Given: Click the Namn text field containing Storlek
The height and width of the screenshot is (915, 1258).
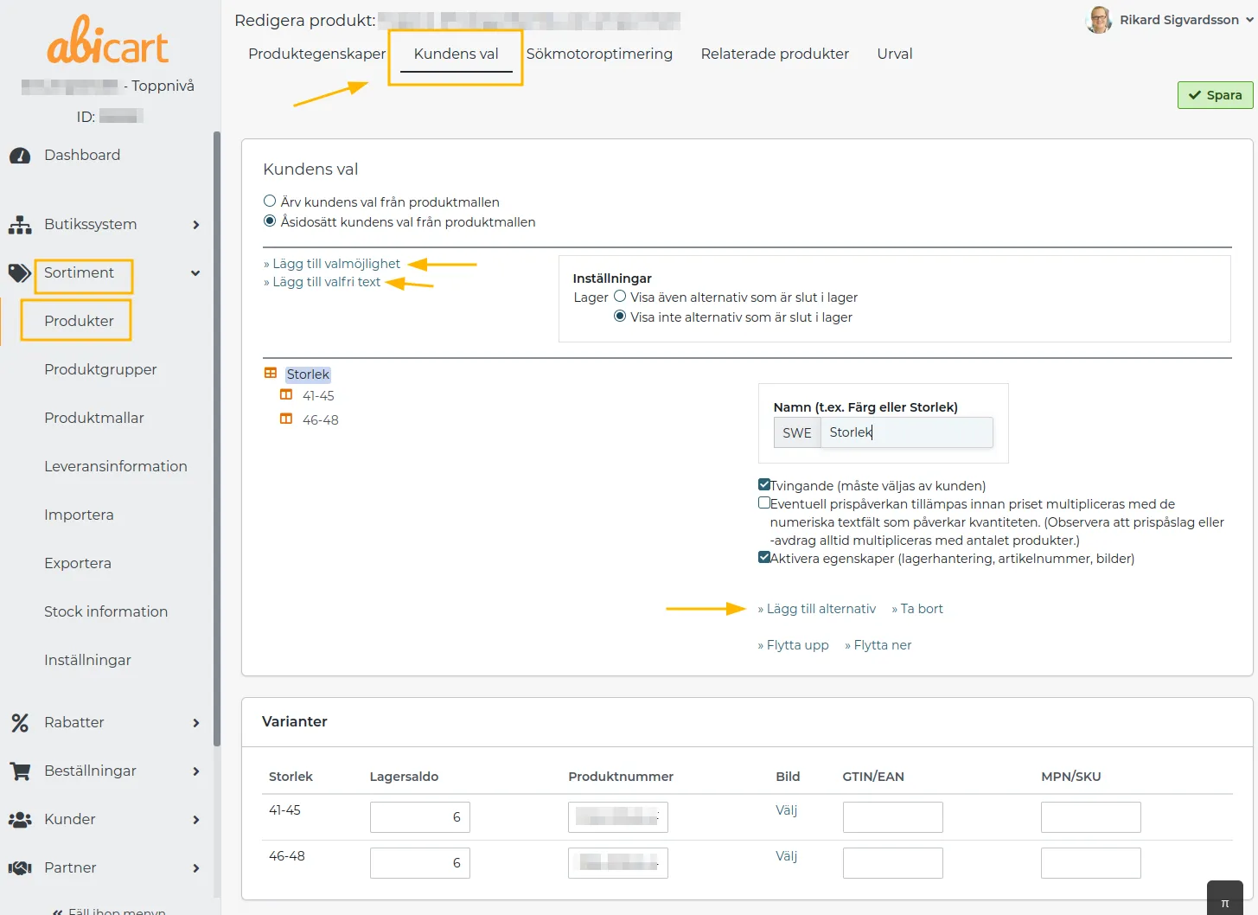Looking at the screenshot, I should [906, 432].
